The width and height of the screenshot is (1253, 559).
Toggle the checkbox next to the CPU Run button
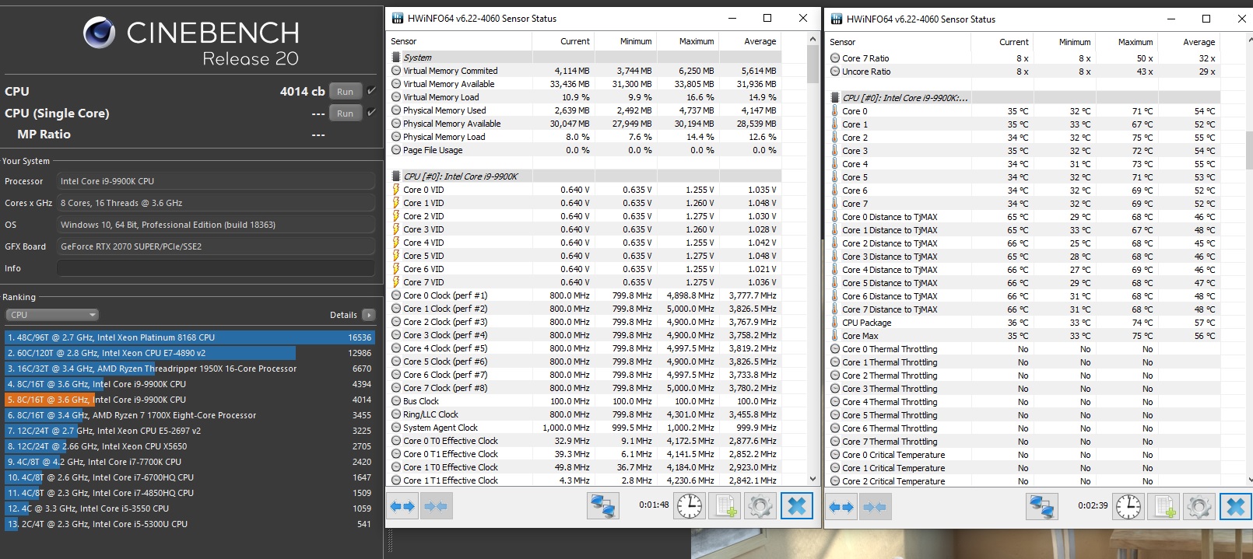click(x=371, y=91)
